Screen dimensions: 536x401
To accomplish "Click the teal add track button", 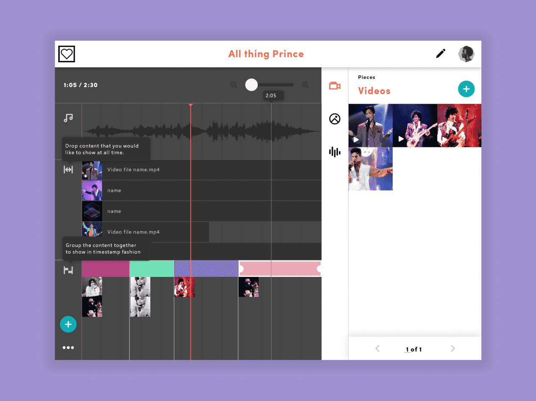I will [x=68, y=324].
